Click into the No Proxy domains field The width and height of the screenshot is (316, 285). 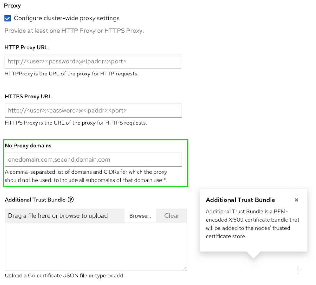(x=93, y=159)
